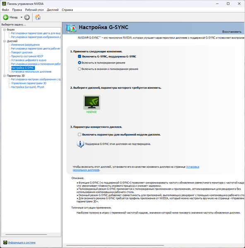The image size is (245, 248).
Task: Open Установка цифрового аудио task
Action: [x=29, y=60]
